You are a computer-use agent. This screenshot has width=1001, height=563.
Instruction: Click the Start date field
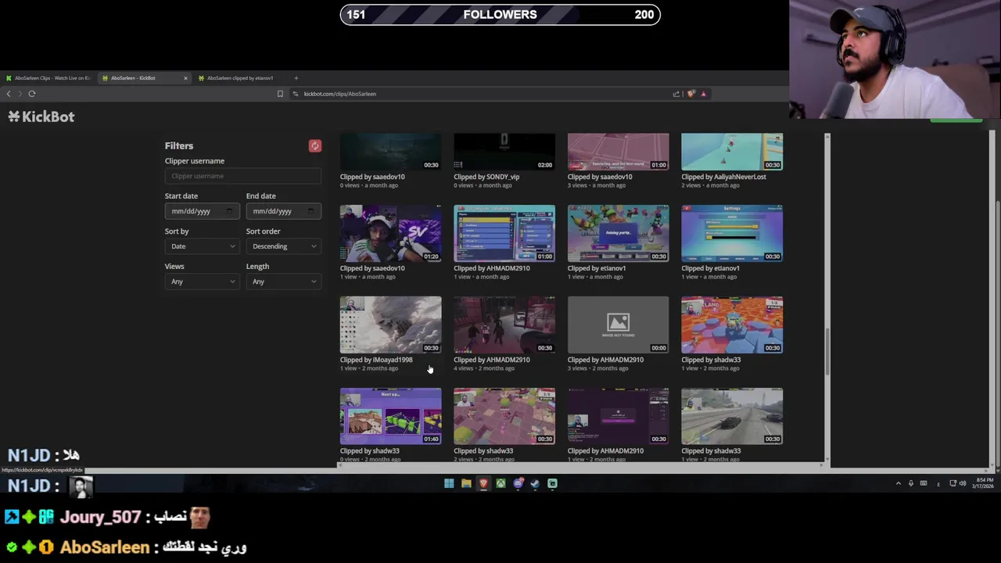coord(202,211)
